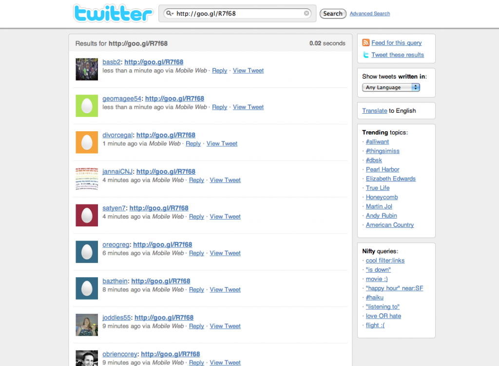Click Tweet these results link
Screen dimensions: 499x366
click(x=398, y=55)
